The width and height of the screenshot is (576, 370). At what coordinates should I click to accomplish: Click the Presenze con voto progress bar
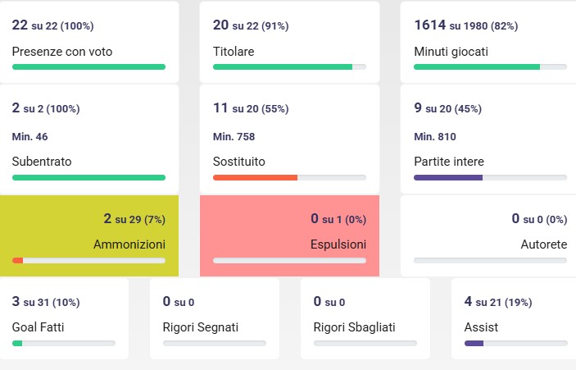coord(88,66)
